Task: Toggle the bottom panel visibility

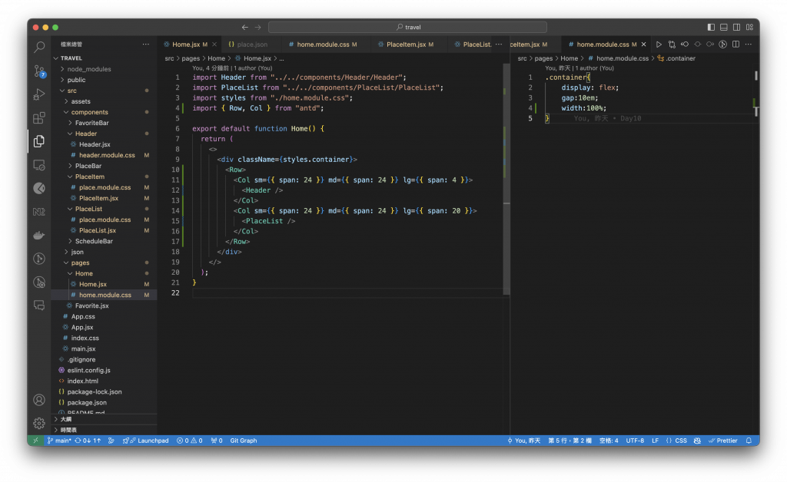Action: 725,27
